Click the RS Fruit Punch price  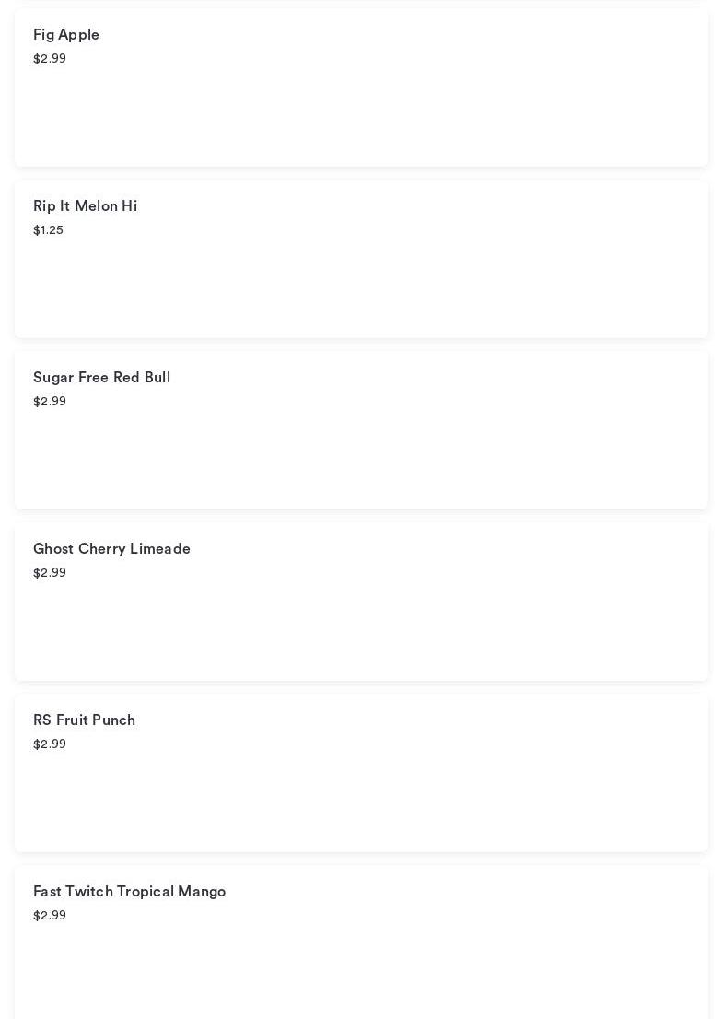(50, 744)
